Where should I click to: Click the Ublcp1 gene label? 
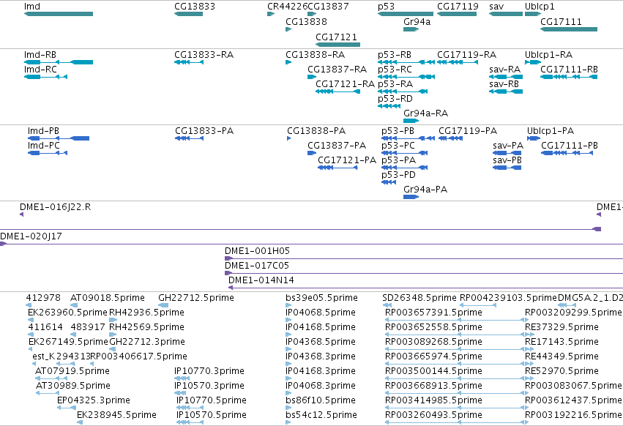540,7
